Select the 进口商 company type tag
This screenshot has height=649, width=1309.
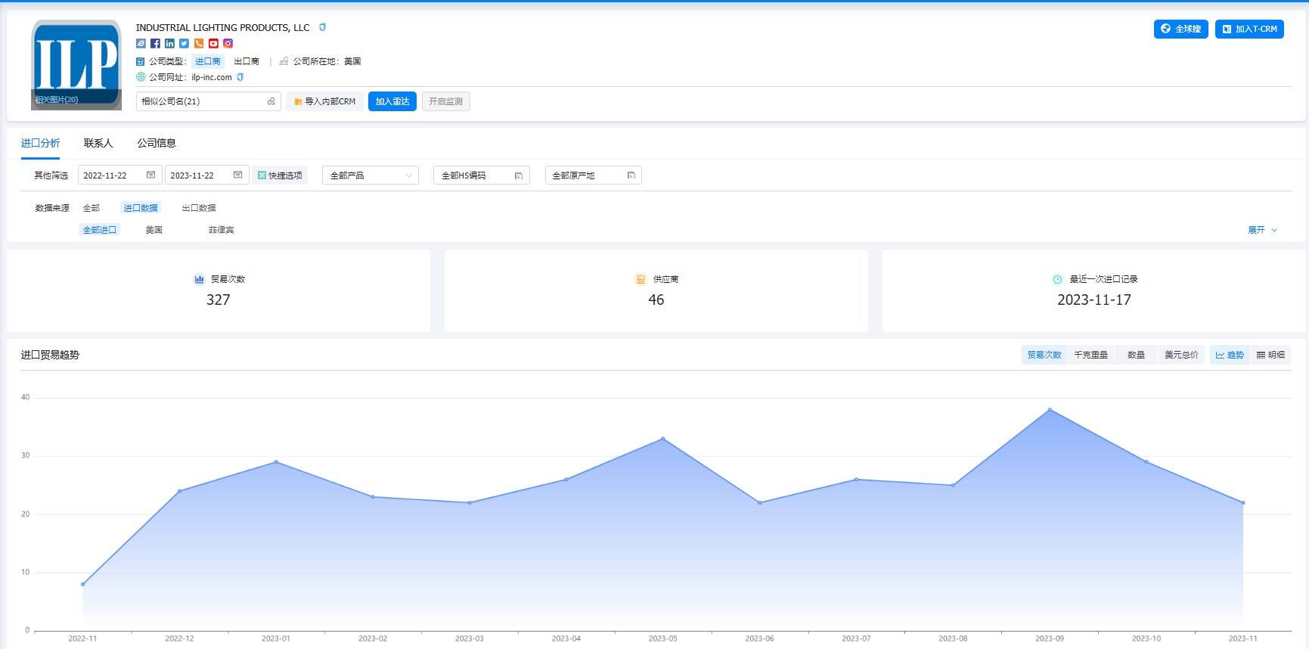pyautogui.click(x=208, y=61)
